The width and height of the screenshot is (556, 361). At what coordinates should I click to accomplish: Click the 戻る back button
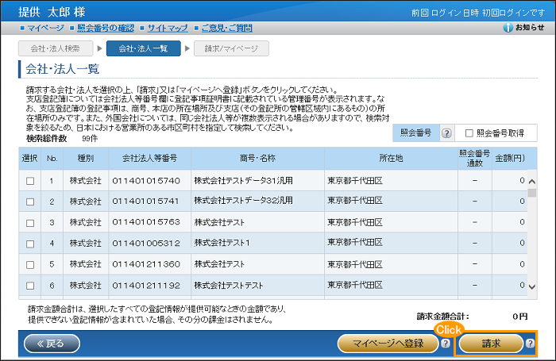(52, 344)
